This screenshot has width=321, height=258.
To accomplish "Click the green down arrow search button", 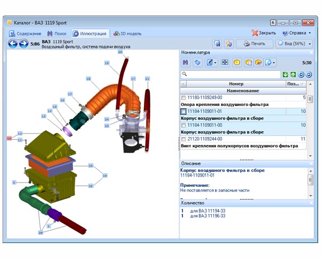I will pyautogui.click(x=285, y=74).
